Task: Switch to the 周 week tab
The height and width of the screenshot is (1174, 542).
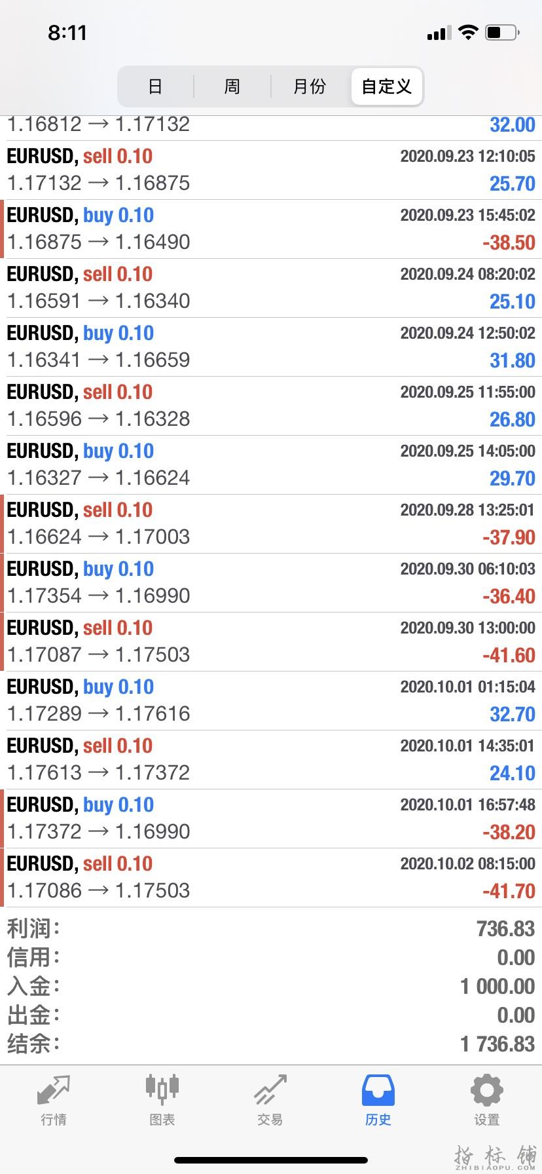Action: tap(232, 86)
